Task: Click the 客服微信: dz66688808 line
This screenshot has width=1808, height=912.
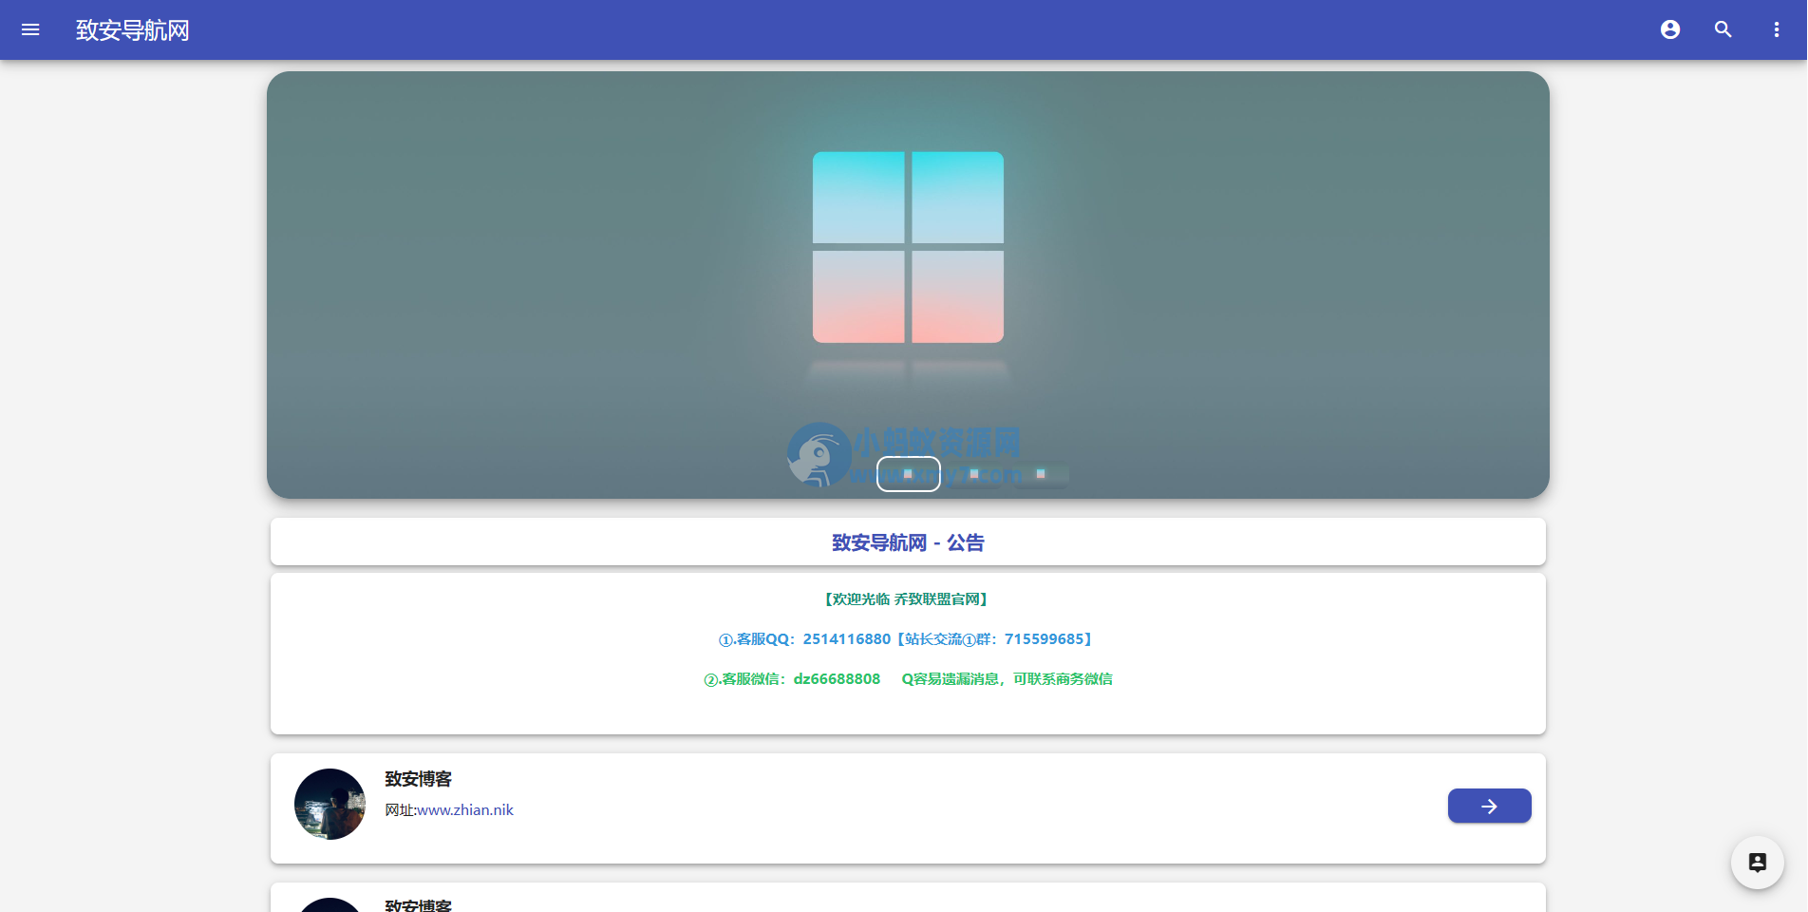Action: click(908, 679)
